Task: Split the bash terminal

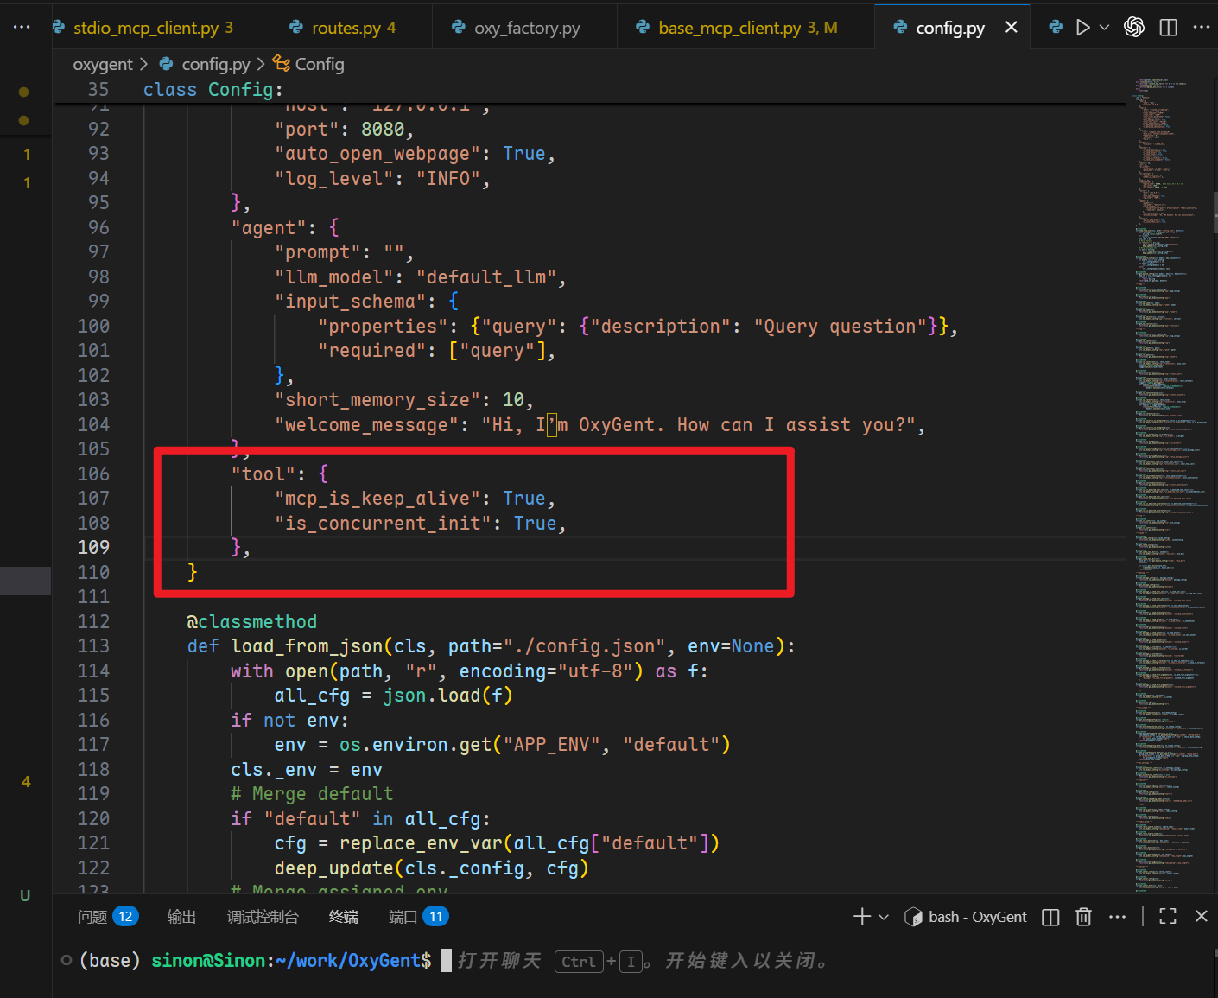Action: [x=1050, y=917]
